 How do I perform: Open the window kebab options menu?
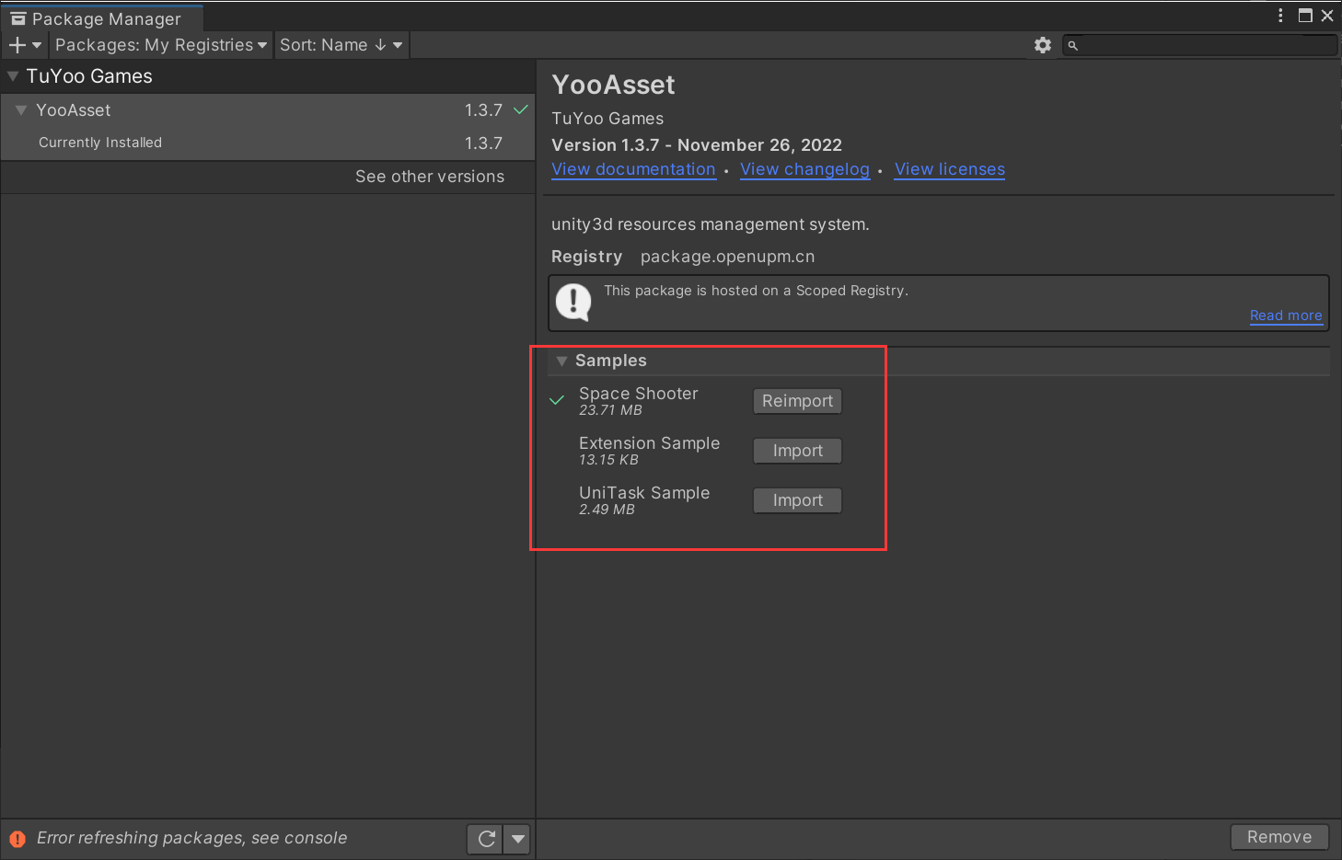pos(1280,16)
